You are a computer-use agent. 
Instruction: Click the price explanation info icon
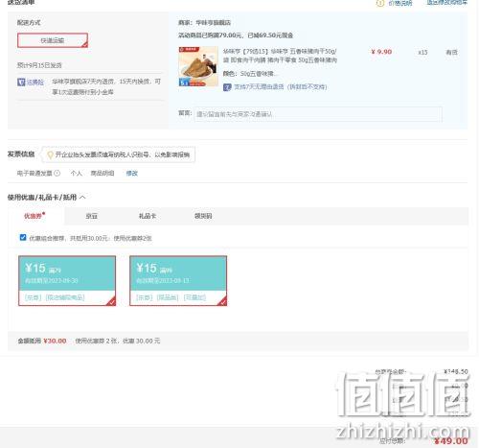379,3
